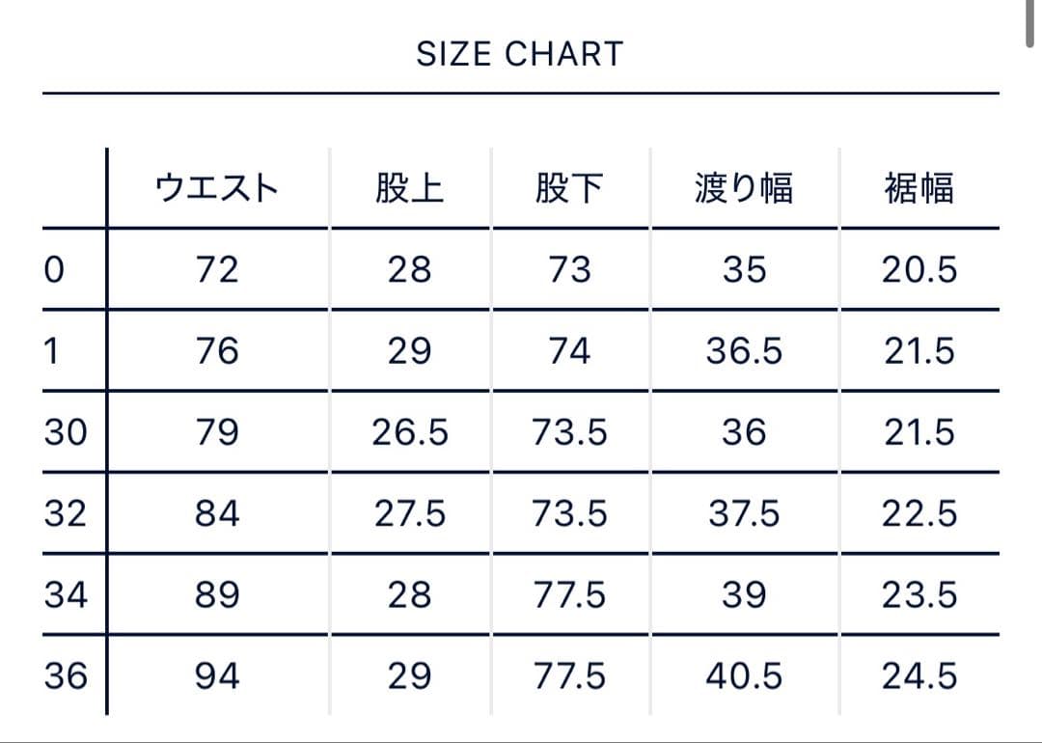Select the size 36 row label

(66, 676)
